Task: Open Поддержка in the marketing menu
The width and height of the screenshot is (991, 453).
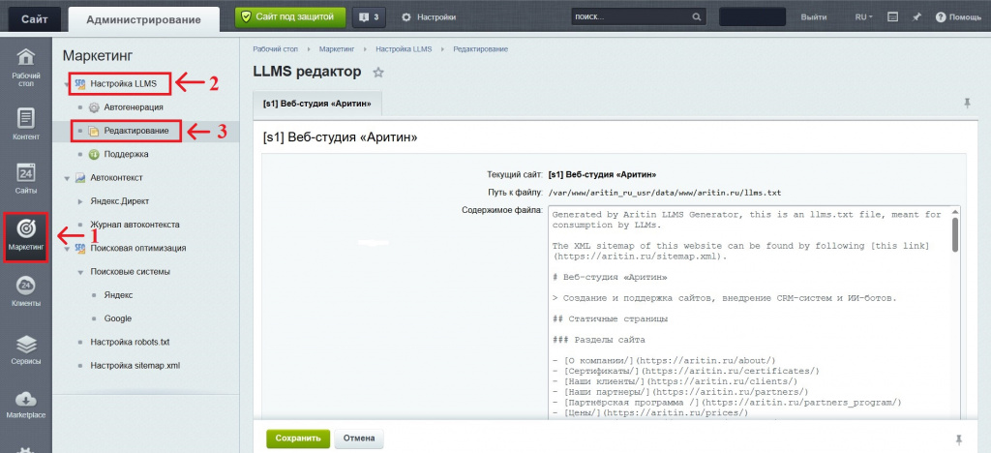Action: 127,154
